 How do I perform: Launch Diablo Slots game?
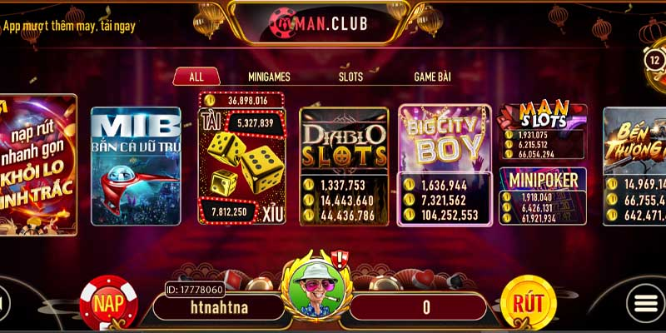pyautogui.click(x=344, y=166)
